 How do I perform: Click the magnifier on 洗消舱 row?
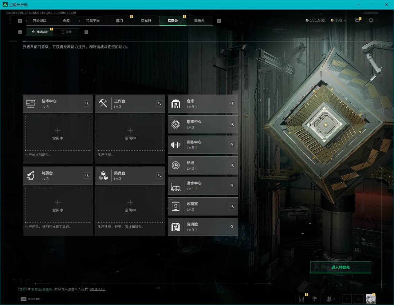point(232,227)
